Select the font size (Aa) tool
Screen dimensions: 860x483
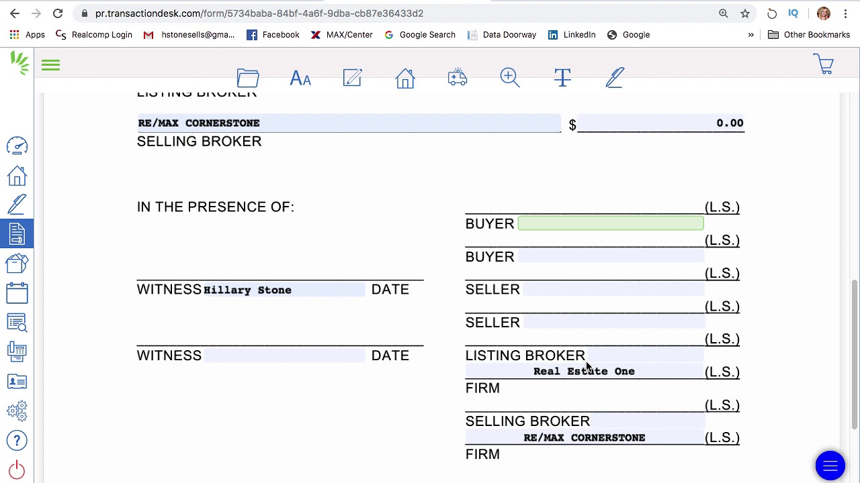click(x=300, y=78)
